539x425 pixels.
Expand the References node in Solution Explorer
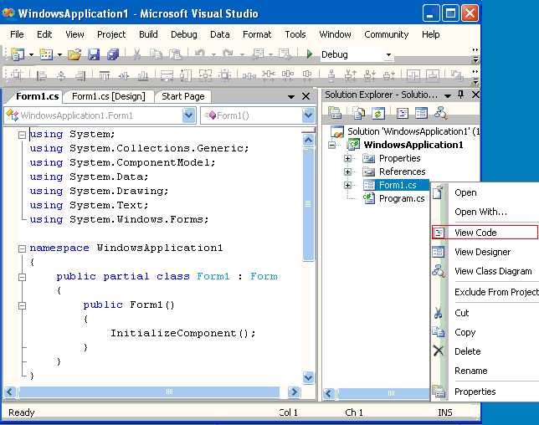tap(348, 172)
